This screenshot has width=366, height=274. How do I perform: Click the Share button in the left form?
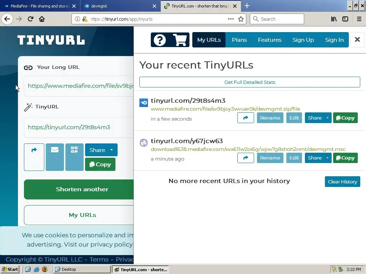tap(97, 150)
